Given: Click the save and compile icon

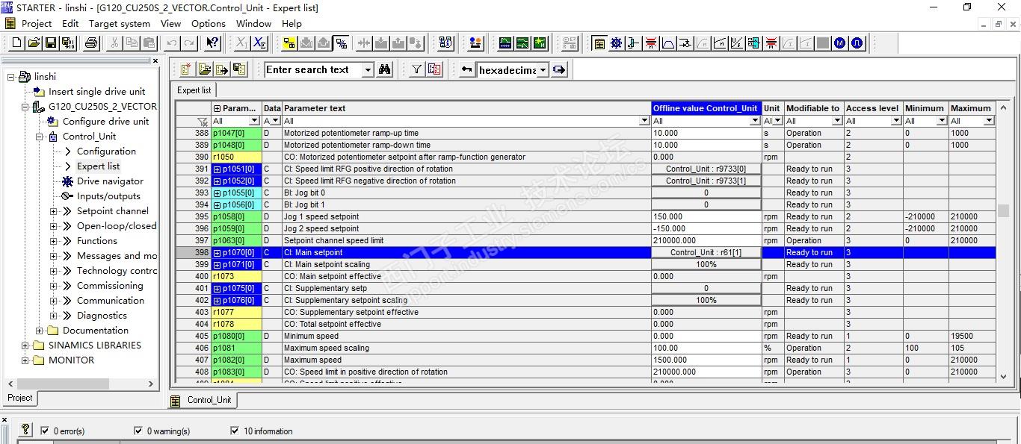Looking at the screenshot, I should pos(67,43).
